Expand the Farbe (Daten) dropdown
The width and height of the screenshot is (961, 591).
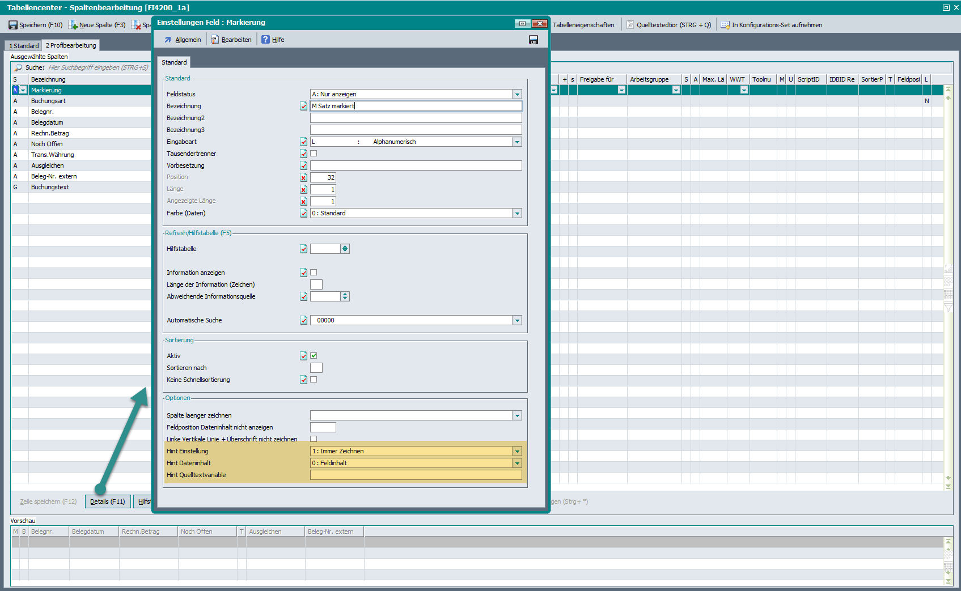(517, 214)
